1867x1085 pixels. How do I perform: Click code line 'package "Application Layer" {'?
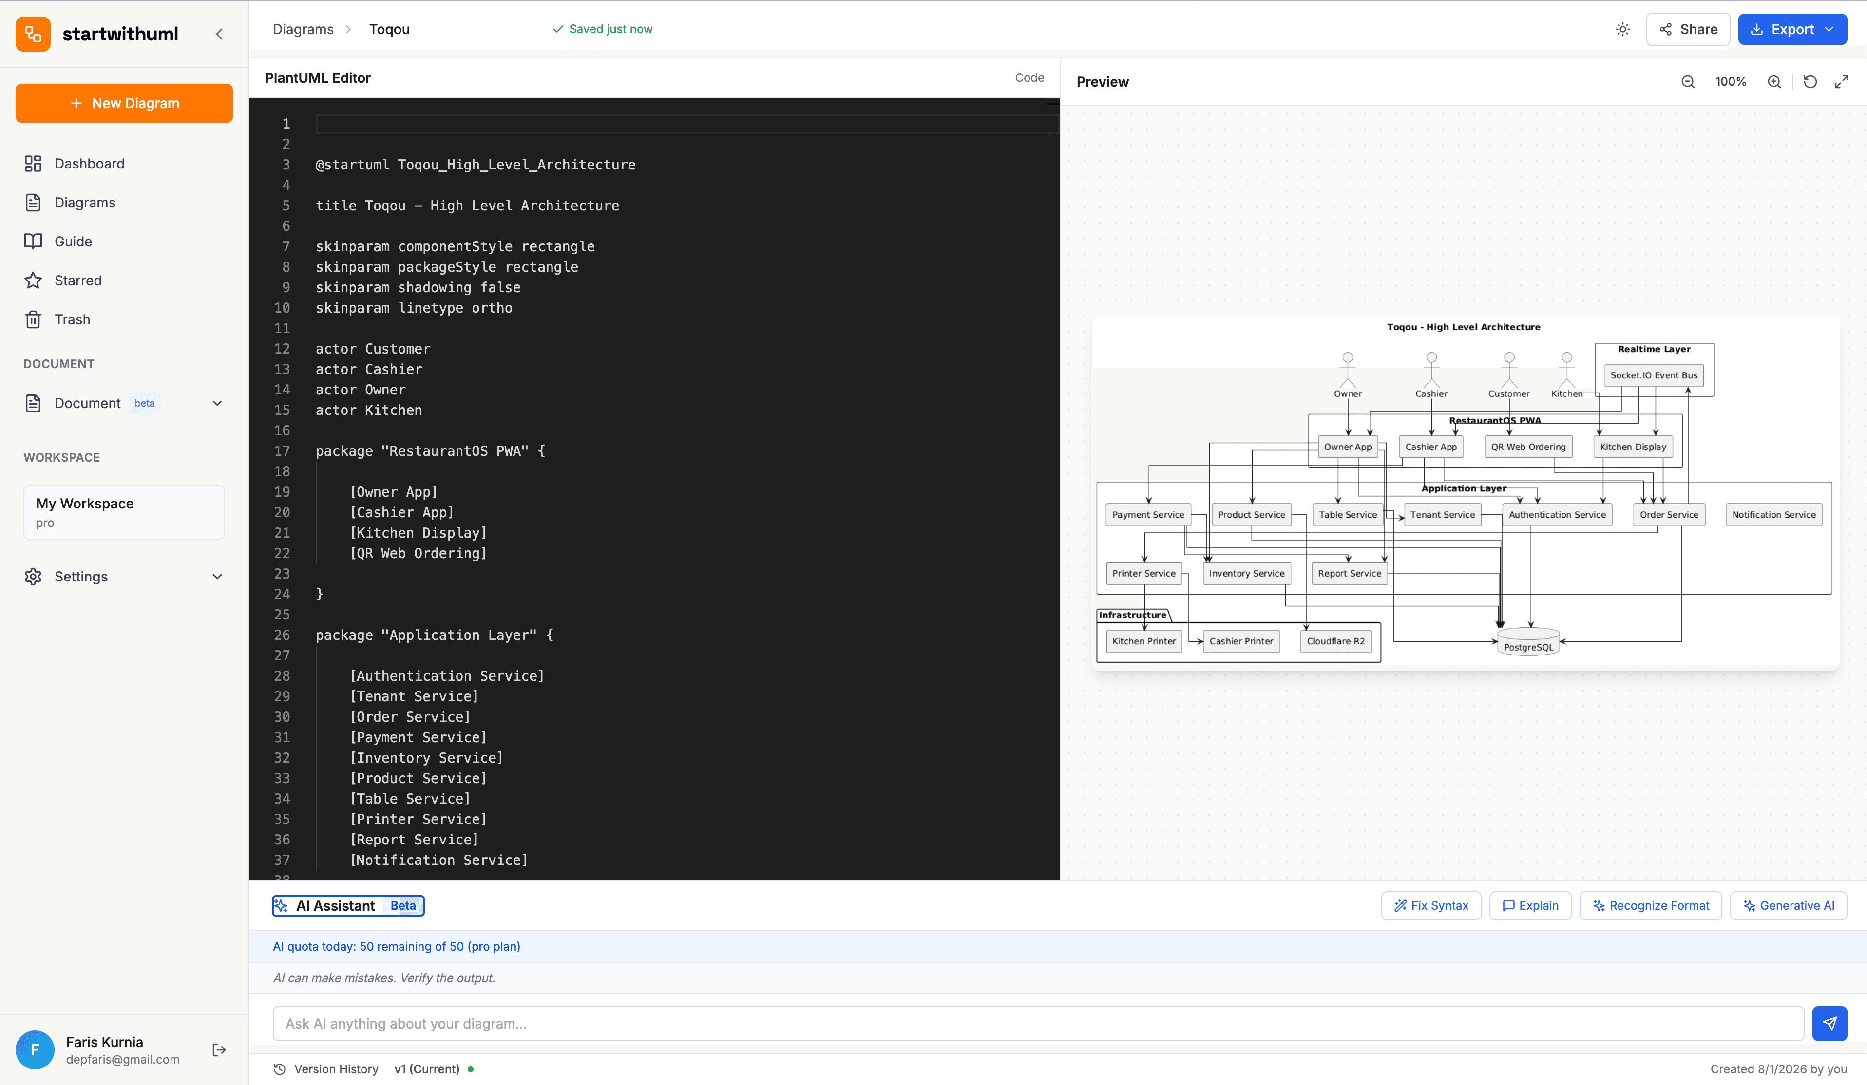(434, 635)
